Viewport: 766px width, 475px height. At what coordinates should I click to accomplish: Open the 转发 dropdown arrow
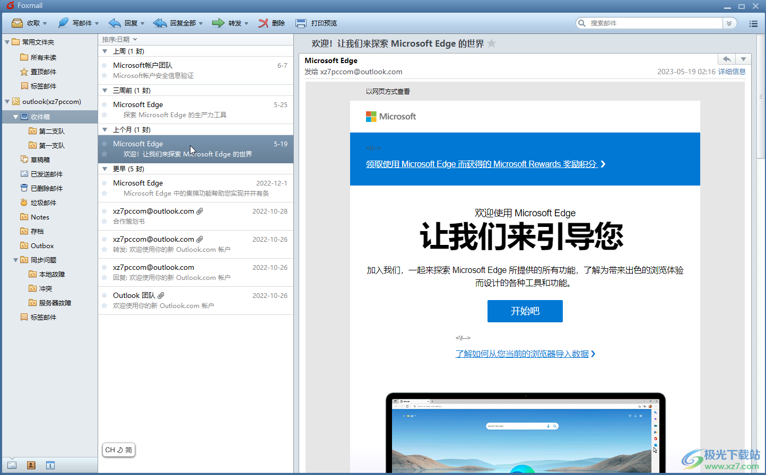(x=247, y=23)
